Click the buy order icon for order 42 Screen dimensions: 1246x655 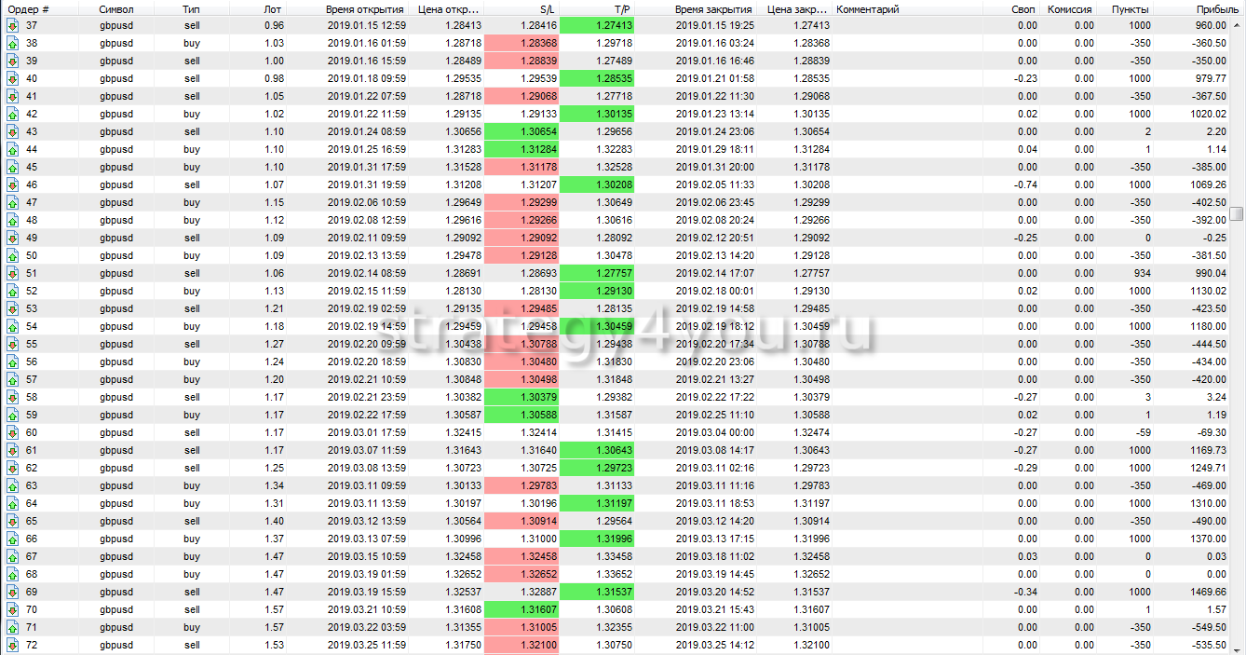coord(12,115)
